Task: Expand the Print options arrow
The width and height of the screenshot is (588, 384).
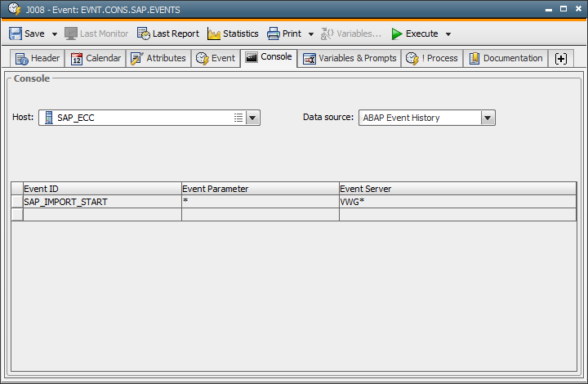Action: coord(311,34)
